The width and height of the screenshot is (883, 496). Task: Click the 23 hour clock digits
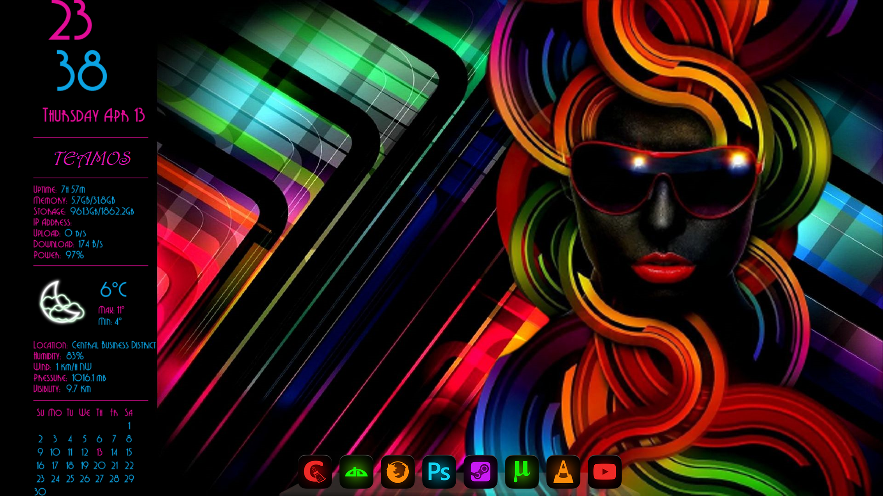tap(71, 20)
